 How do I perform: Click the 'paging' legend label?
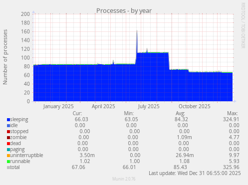tap(17, 150)
